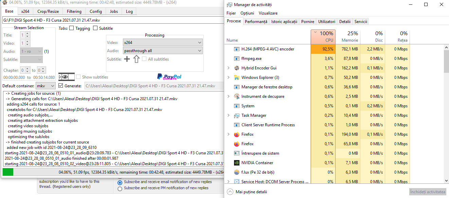
Task: Open the Performanță tab
Action: point(256,21)
